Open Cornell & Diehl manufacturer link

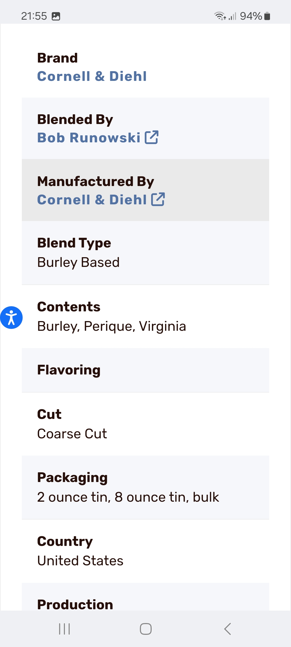tap(92, 200)
